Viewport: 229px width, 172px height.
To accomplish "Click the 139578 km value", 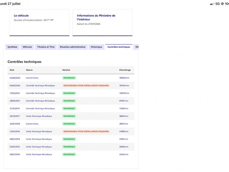I will pos(124,93).
